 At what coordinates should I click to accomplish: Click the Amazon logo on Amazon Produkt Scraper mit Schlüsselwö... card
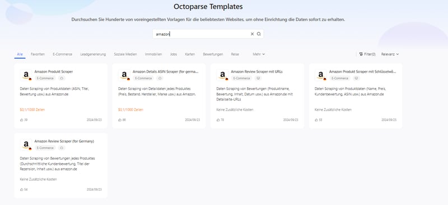tap(321, 75)
